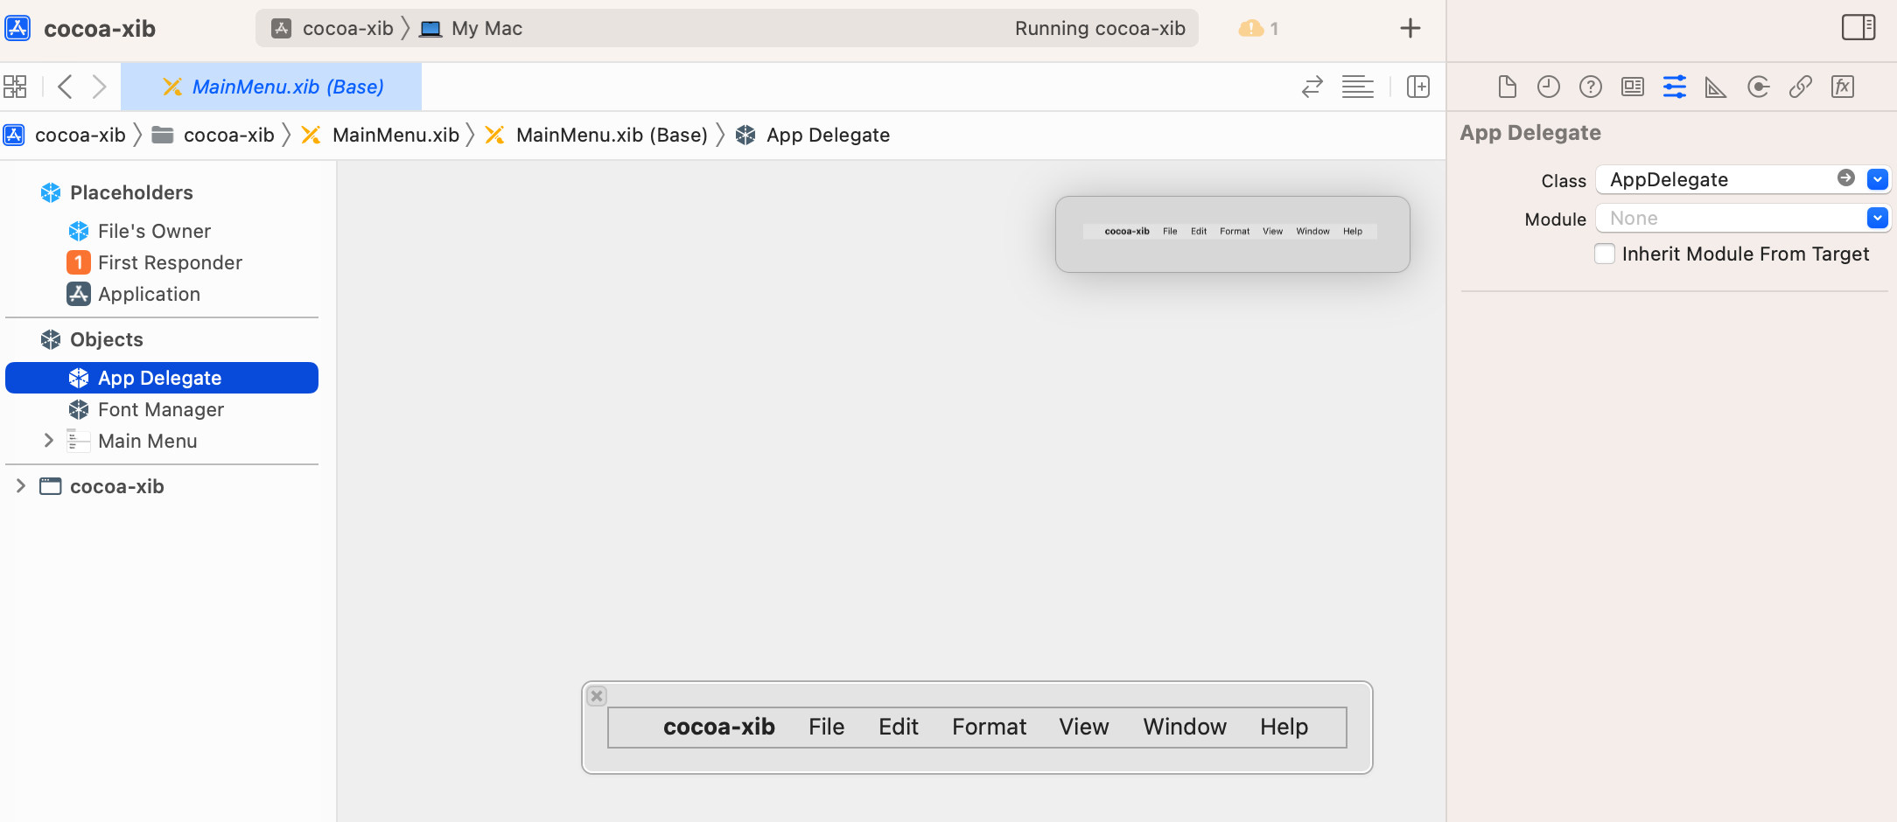Click App Delegate jump bar item
This screenshot has height=822, width=1897.
pos(813,135)
